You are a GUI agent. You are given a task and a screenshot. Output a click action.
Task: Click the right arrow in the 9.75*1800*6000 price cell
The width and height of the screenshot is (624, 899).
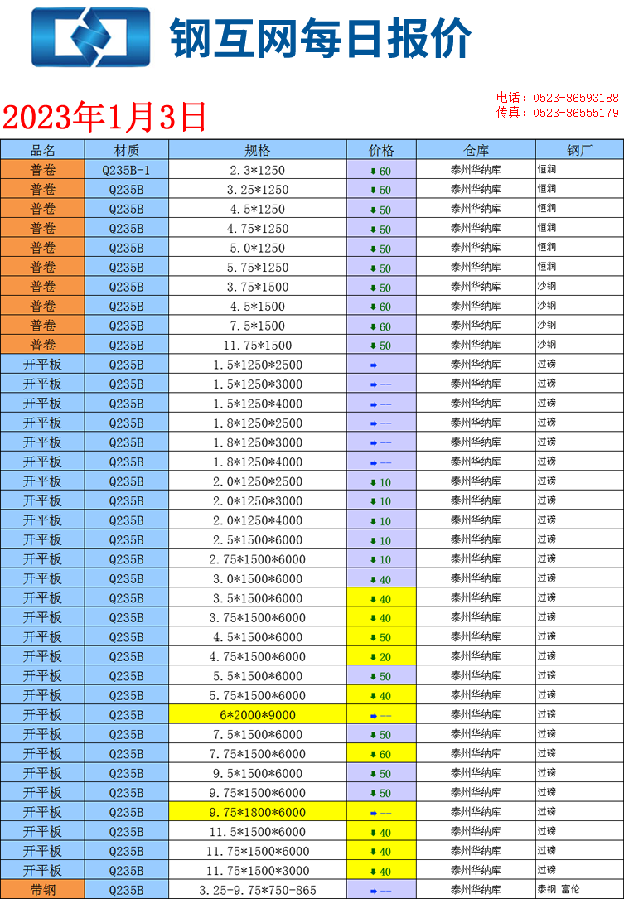point(374,813)
